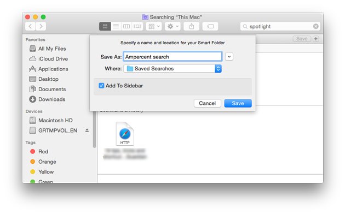Select the Yellow tag
This screenshot has width=345, height=214.
click(42, 171)
